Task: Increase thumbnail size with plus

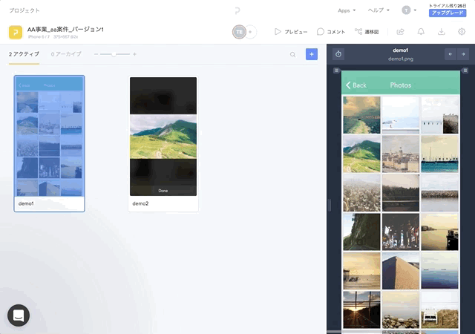Action: click(x=134, y=54)
